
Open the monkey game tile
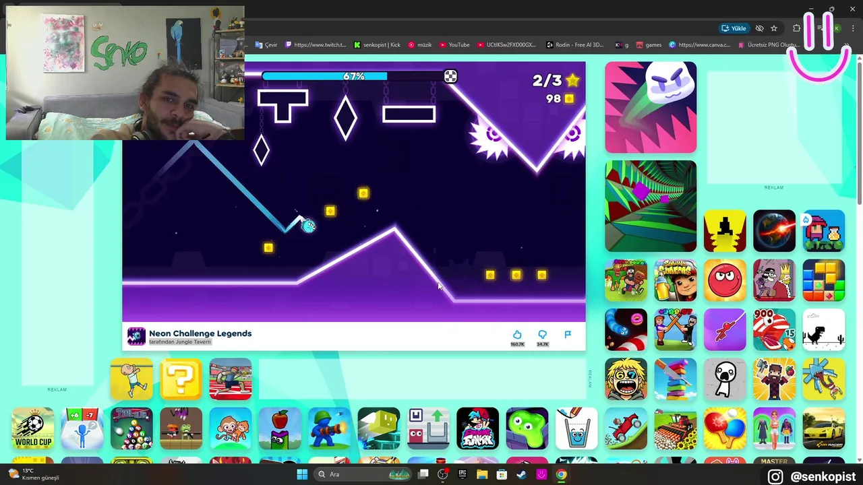pyautogui.click(x=231, y=428)
